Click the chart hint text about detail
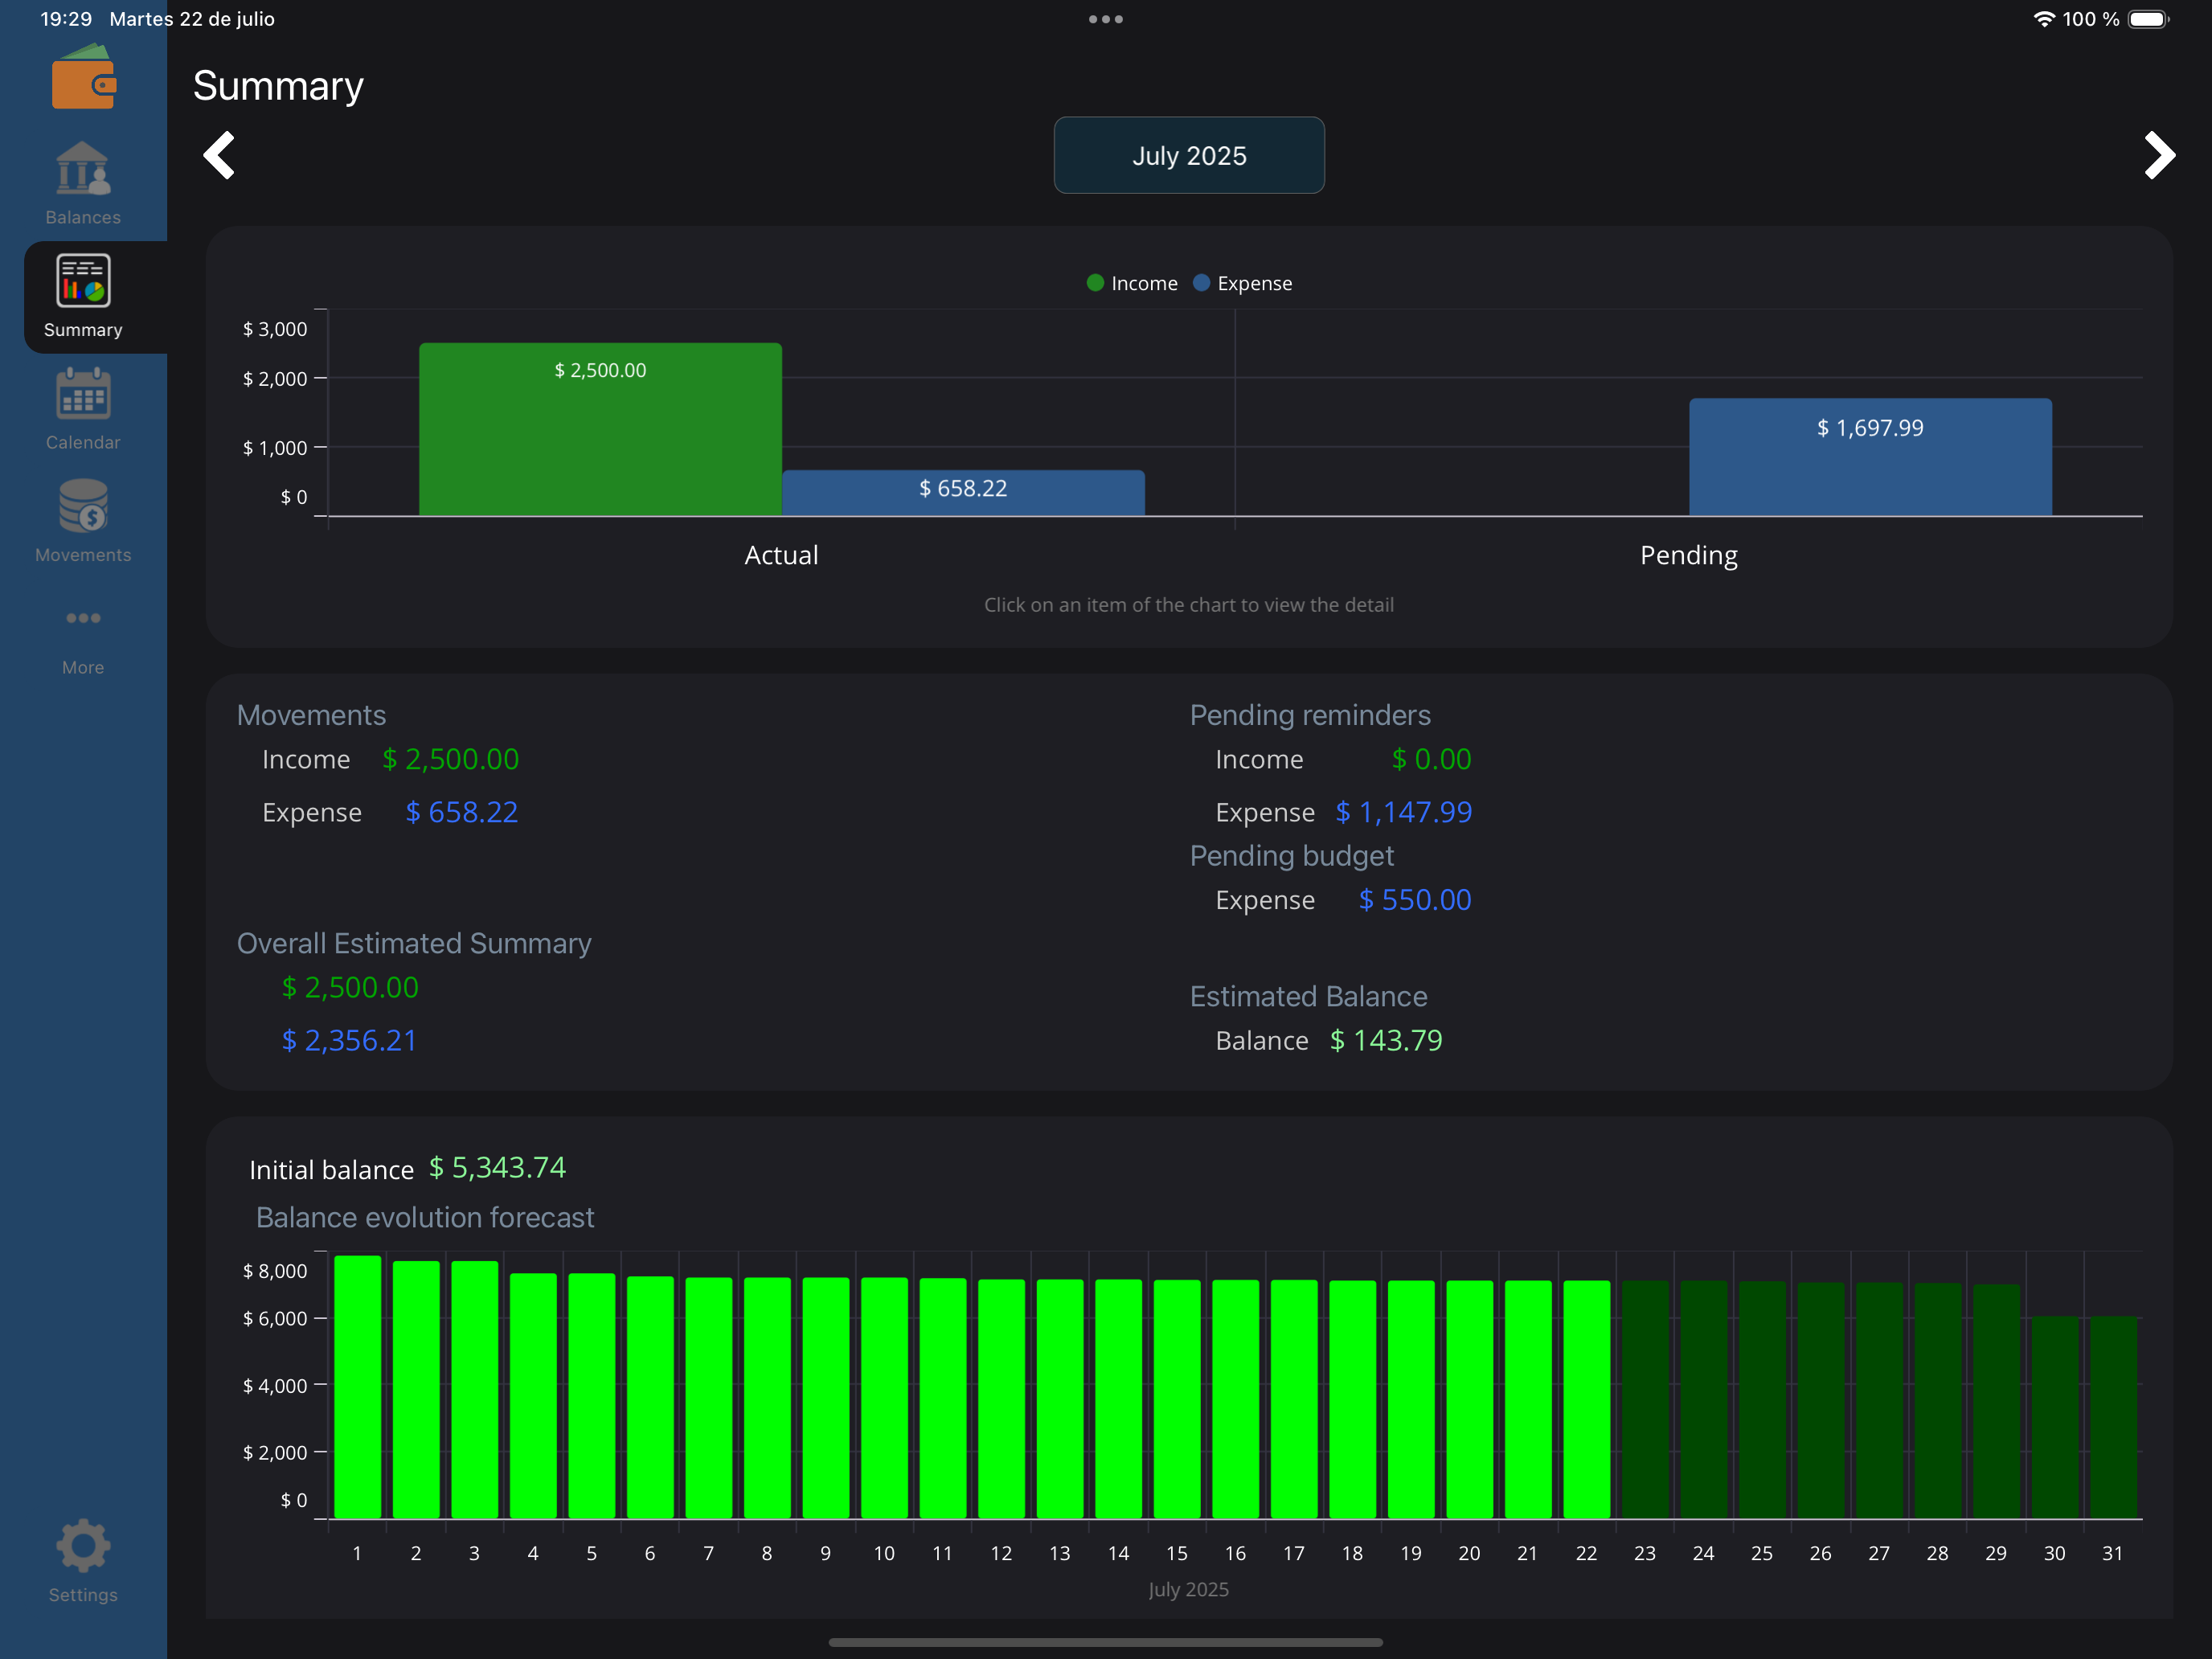2212x1659 pixels. (x=1189, y=605)
